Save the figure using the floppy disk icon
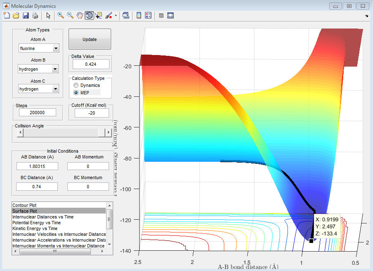The height and width of the screenshot is (271, 373). pyautogui.click(x=26, y=15)
